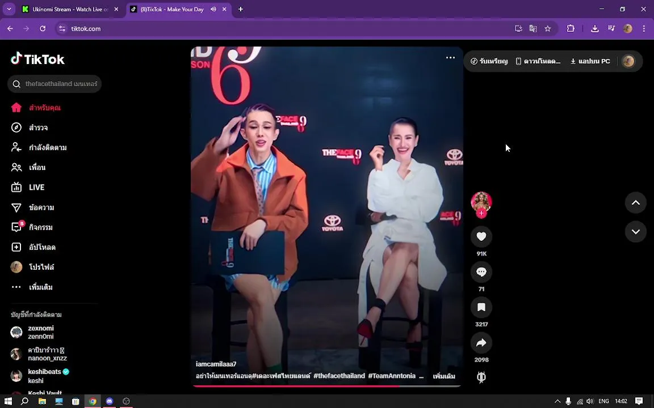Translate this page icon
This screenshot has width=654, height=408.
[533, 29]
